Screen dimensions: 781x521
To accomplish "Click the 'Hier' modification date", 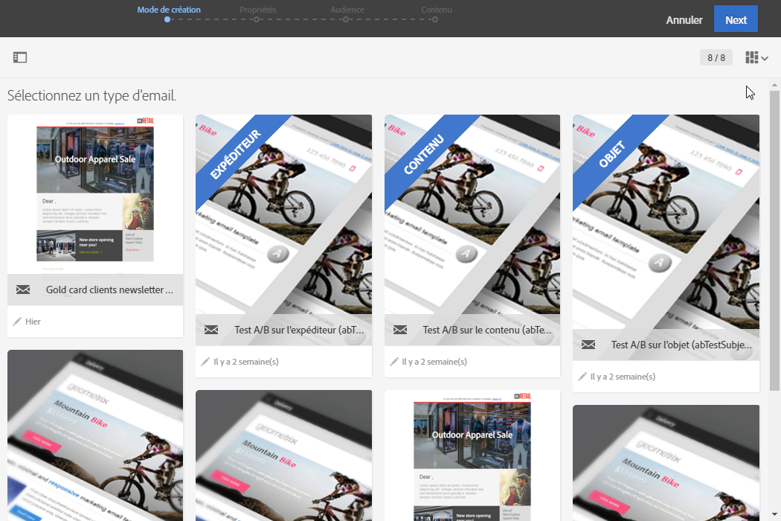I will coord(33,322).
